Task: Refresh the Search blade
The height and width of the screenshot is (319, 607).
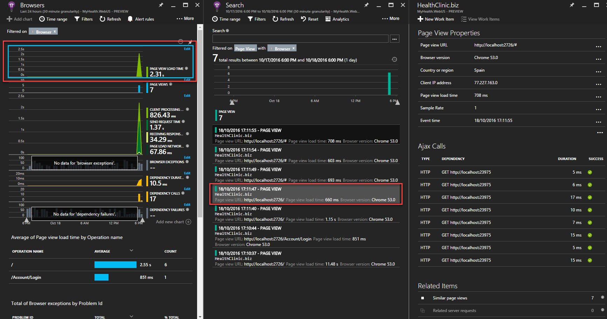Action: coord(283,19)
